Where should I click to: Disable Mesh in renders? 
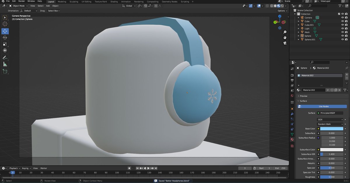[346, 32]
